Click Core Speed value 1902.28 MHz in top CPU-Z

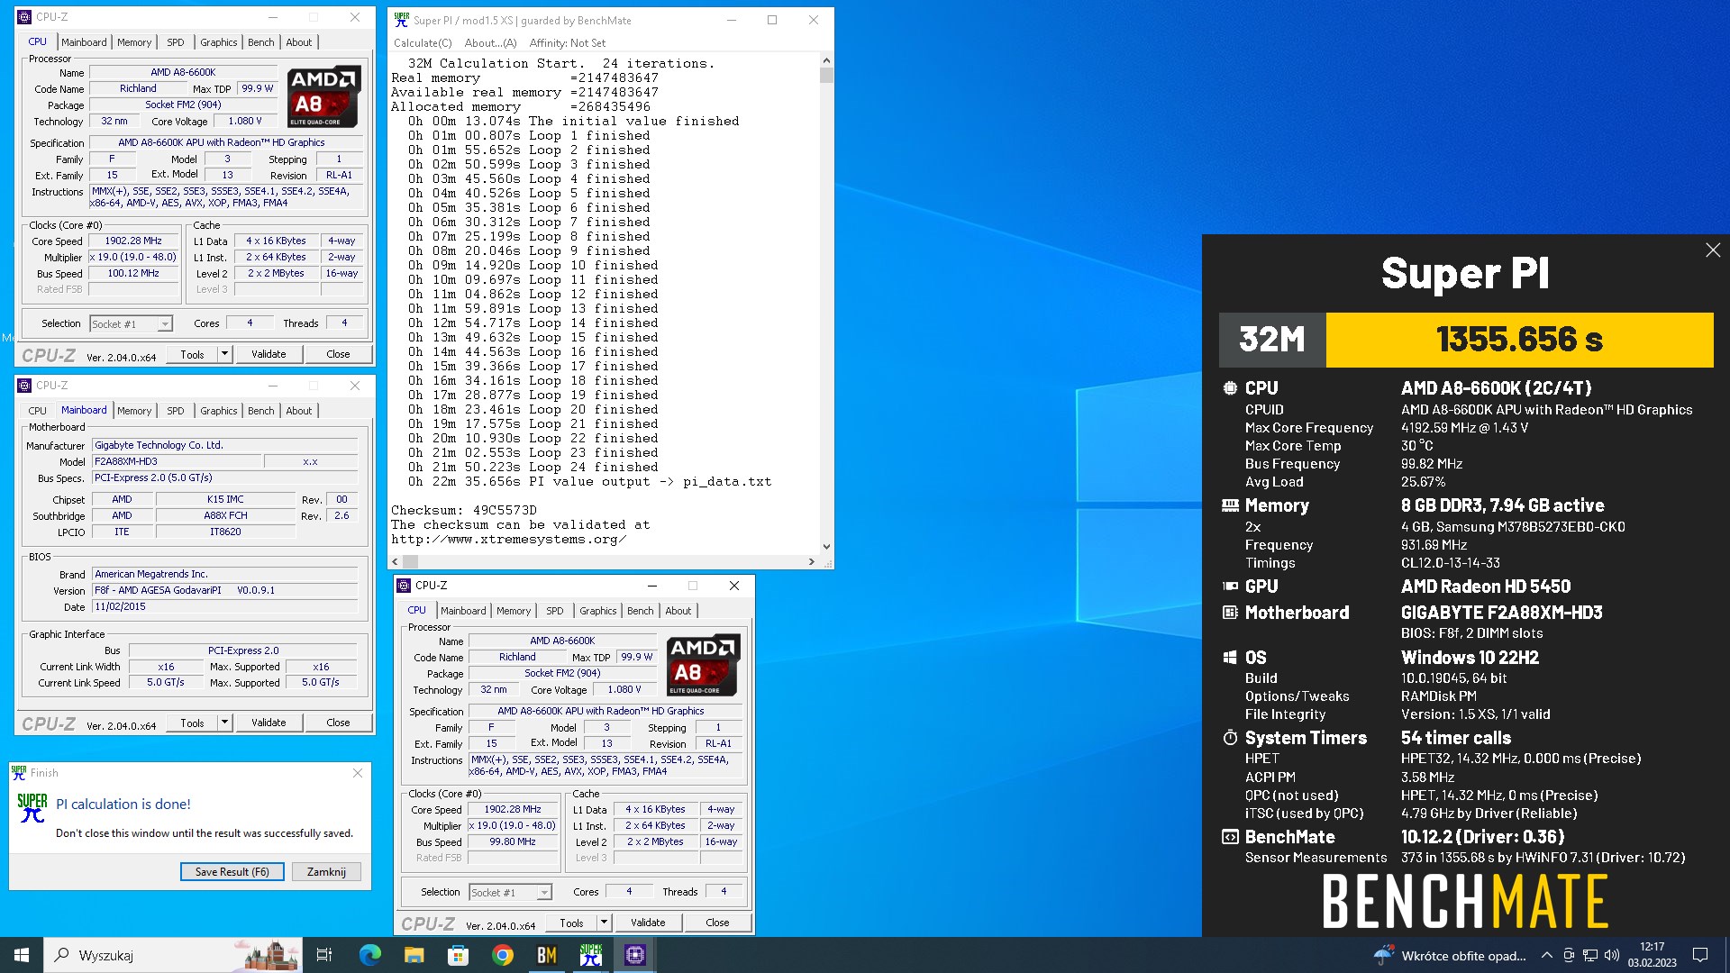pos(133,241)
